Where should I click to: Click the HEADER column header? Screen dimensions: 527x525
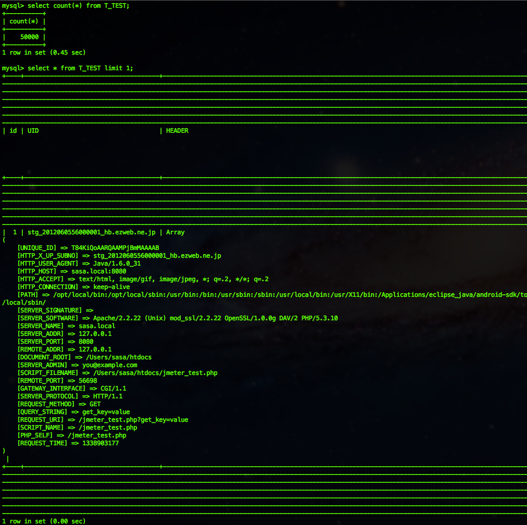click(x=177, y=131)
